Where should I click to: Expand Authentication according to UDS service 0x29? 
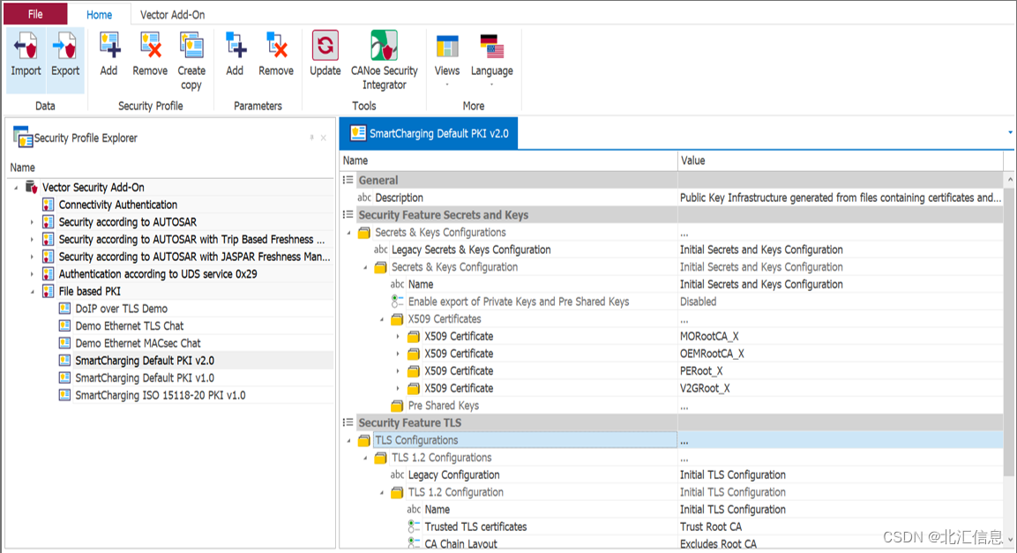coord(32,274)
